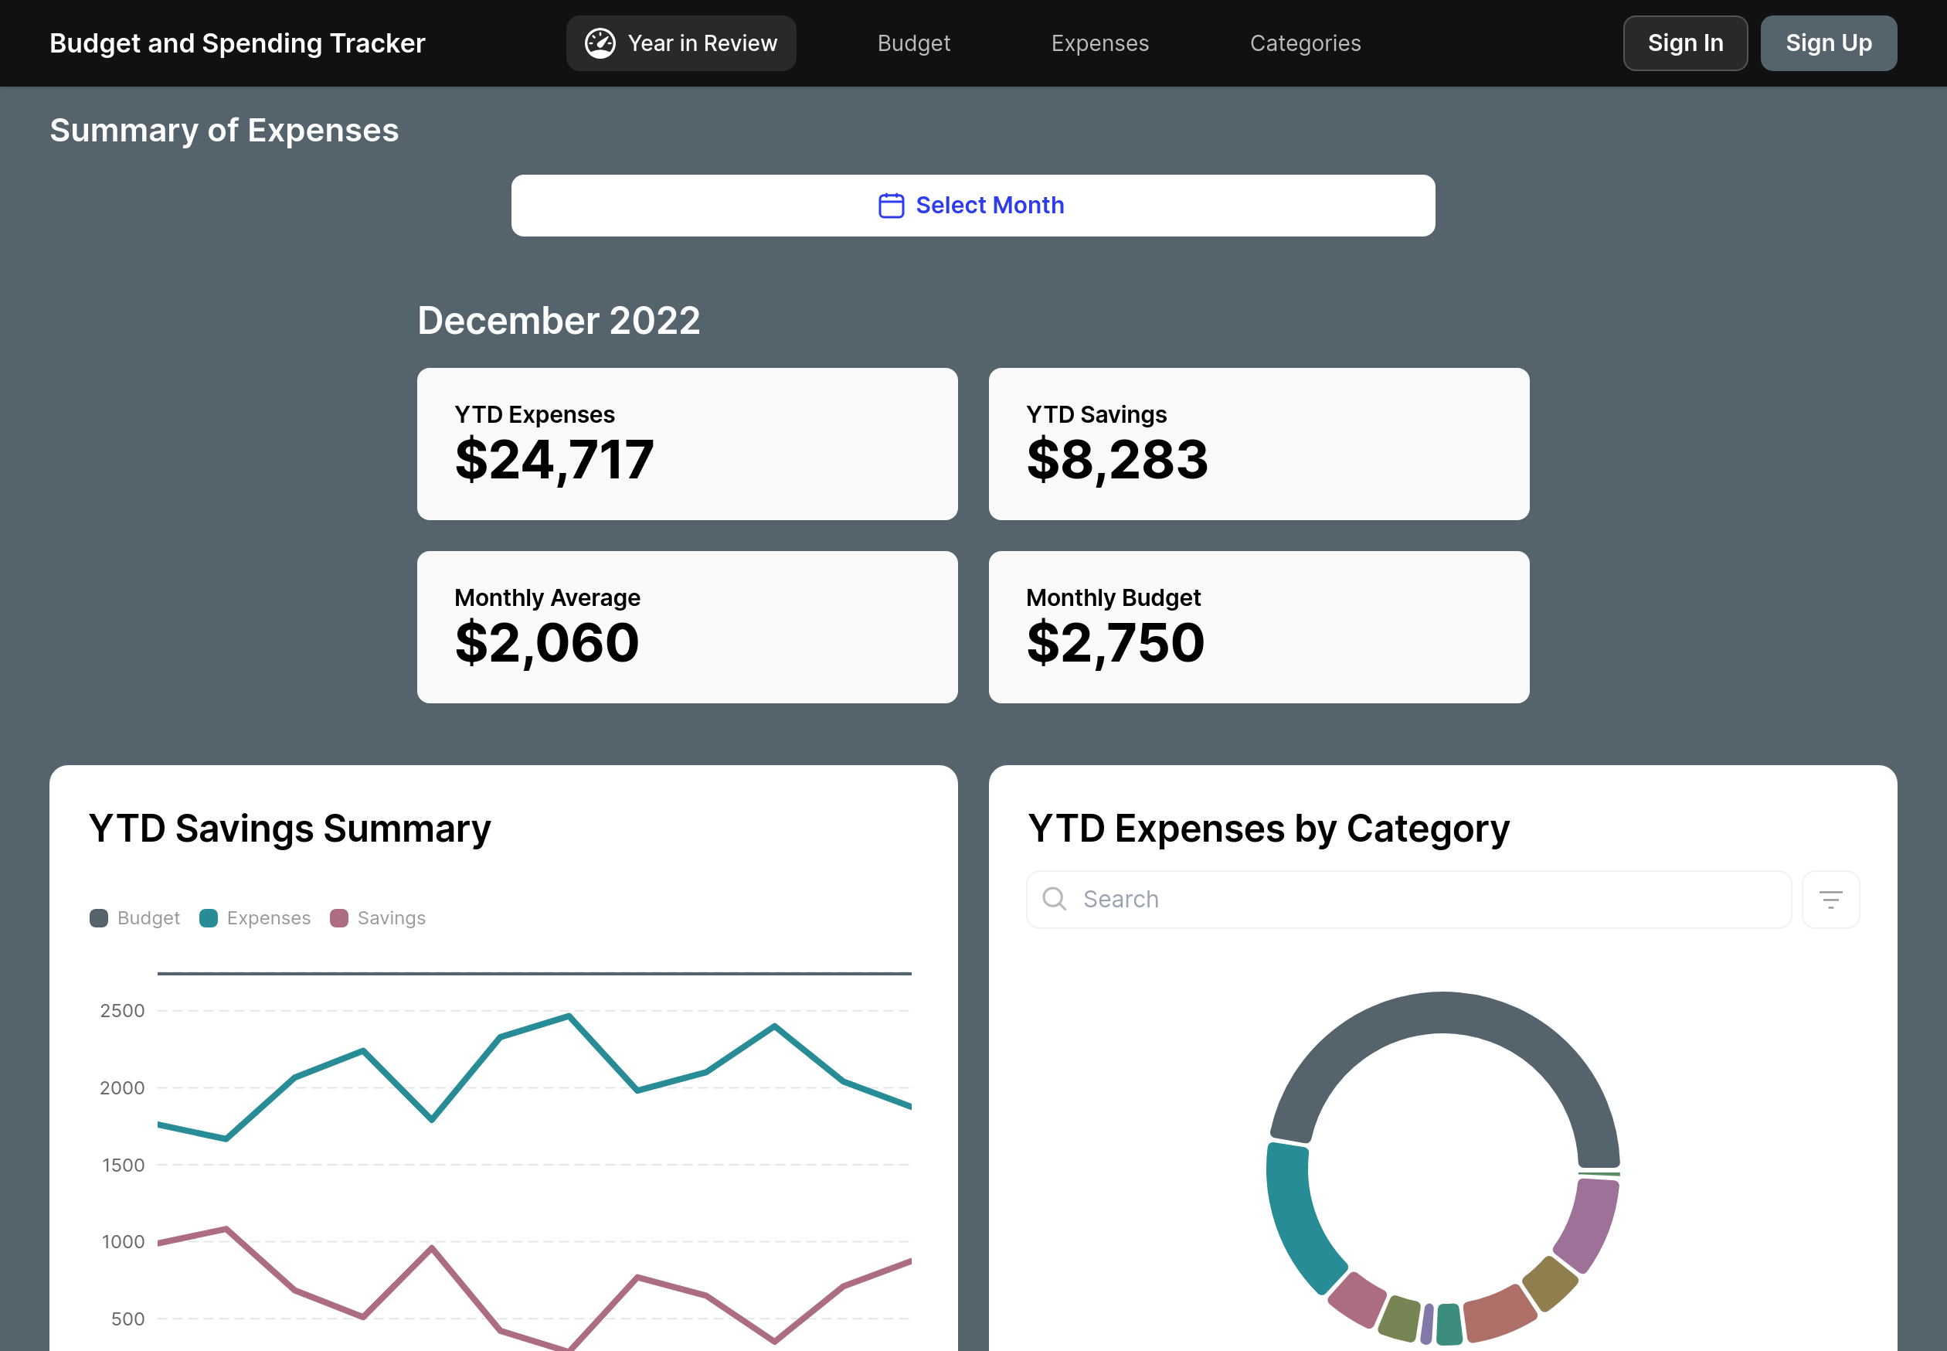Toggle Savings series in chart legend
This screenshot has width=1947, height=1351.
click(x=379, y=918)
